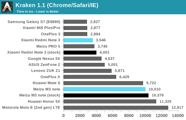Click the Motorola Moto E (2nd gen) LTE label

31,107
